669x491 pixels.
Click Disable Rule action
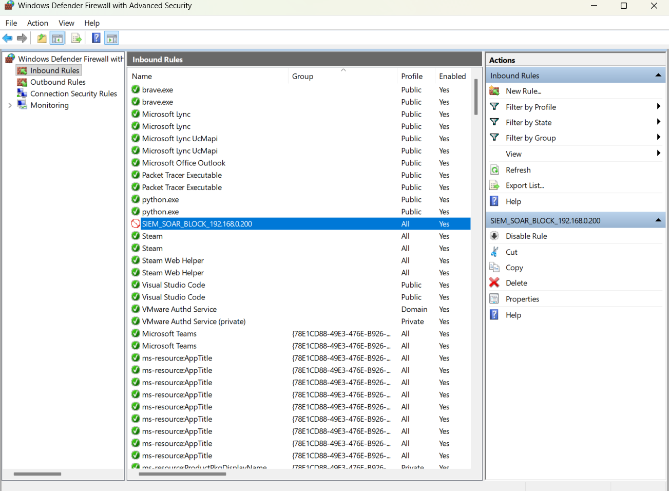(526, 236)
